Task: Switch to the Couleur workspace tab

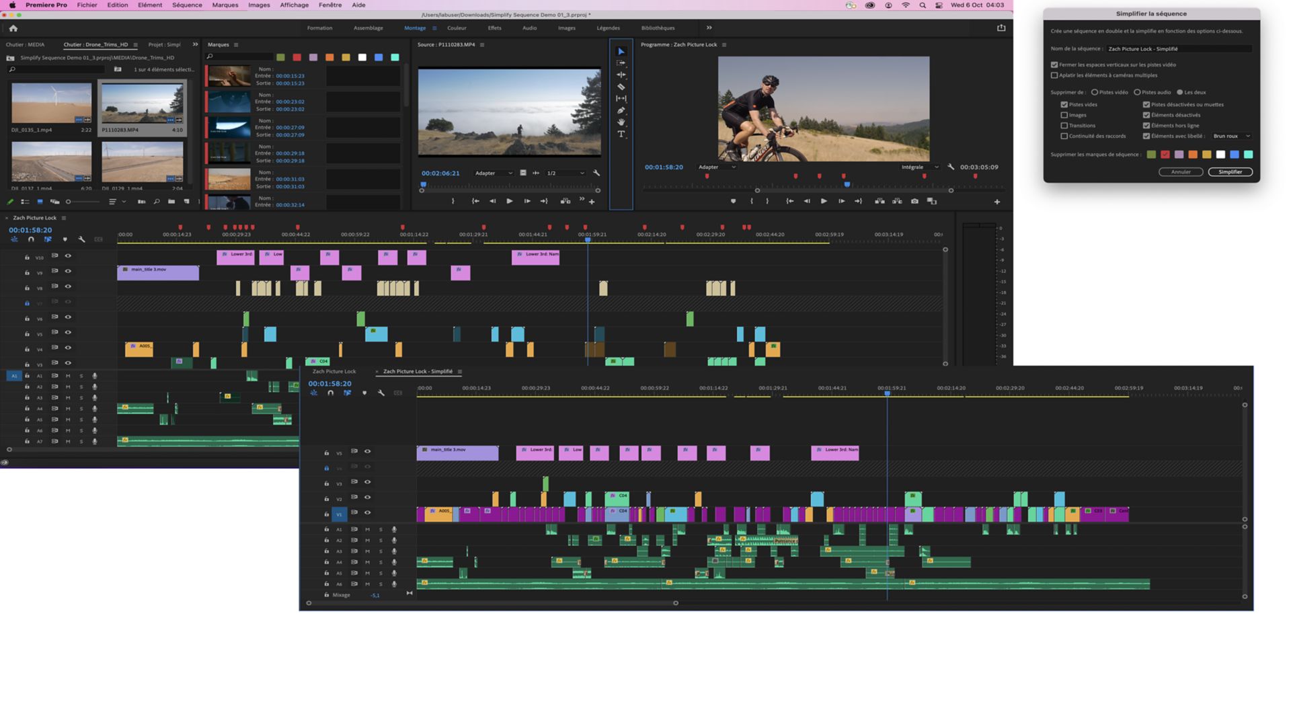Action: (457, 28)
